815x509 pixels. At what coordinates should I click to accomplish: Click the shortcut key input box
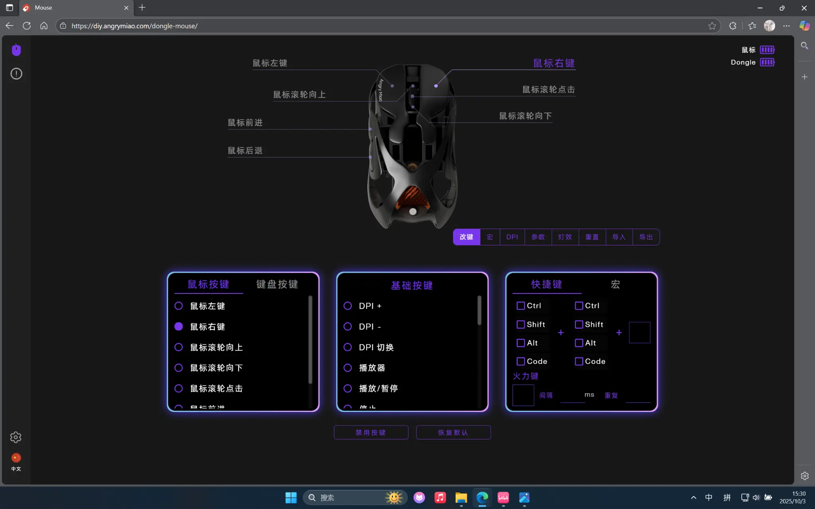tap(640, 332)
